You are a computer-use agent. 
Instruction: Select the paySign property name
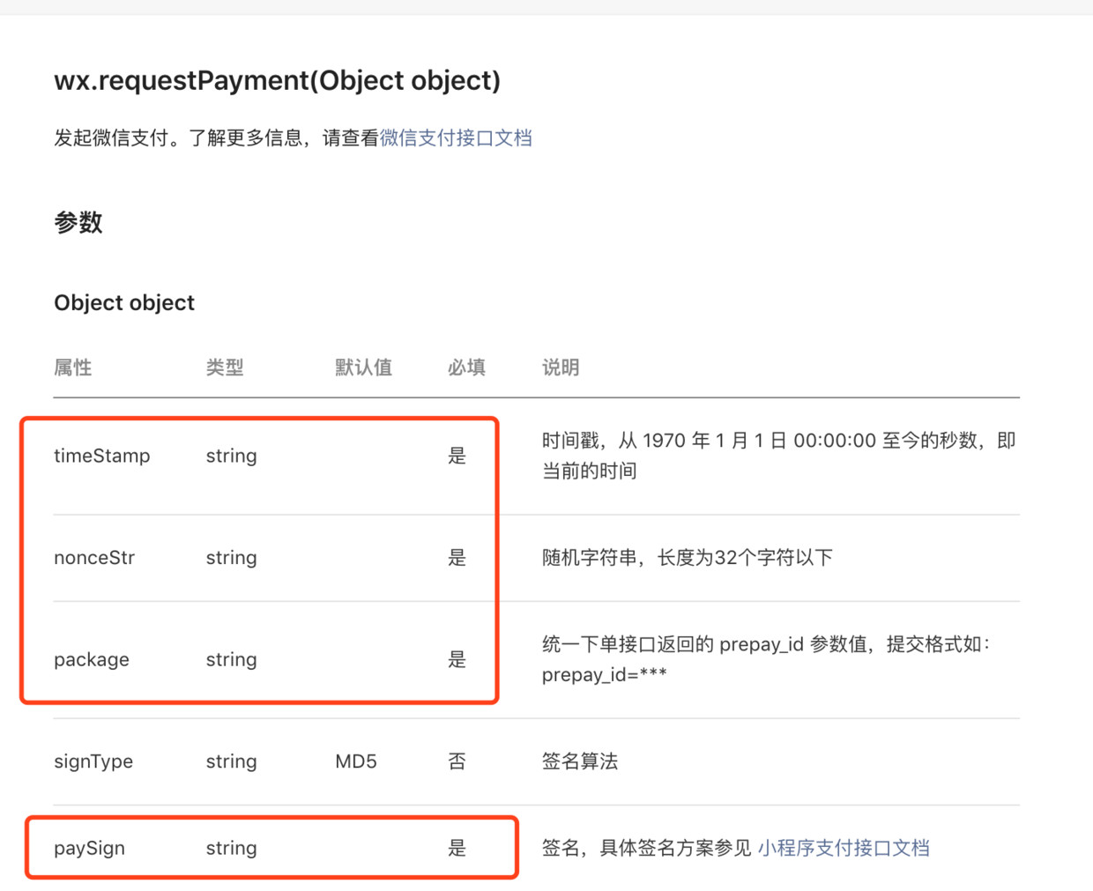[x=89, y=849]
